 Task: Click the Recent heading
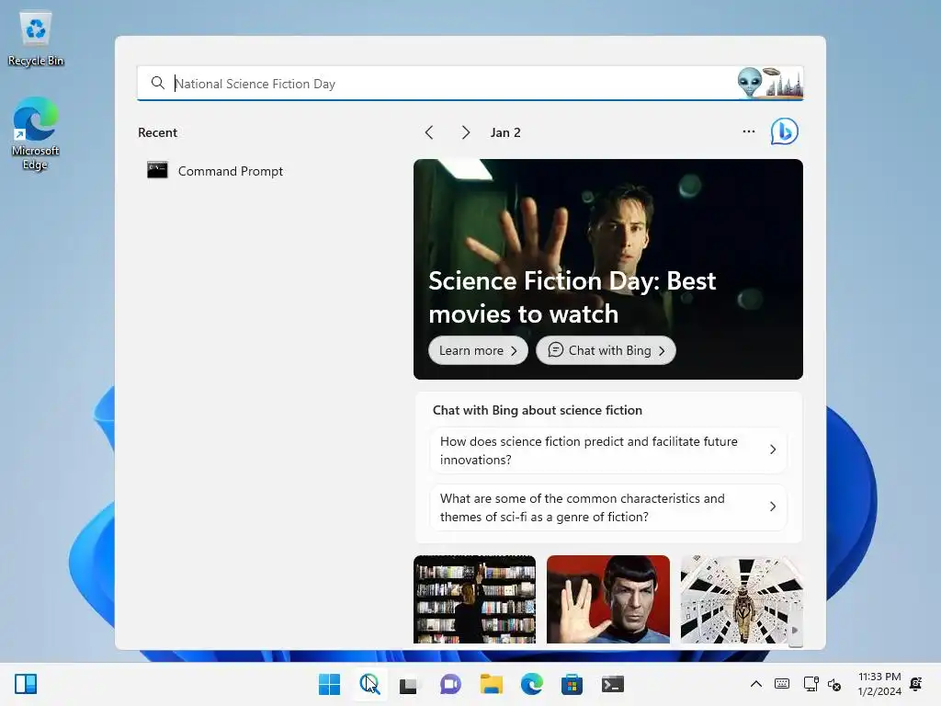tap(157, 132)
